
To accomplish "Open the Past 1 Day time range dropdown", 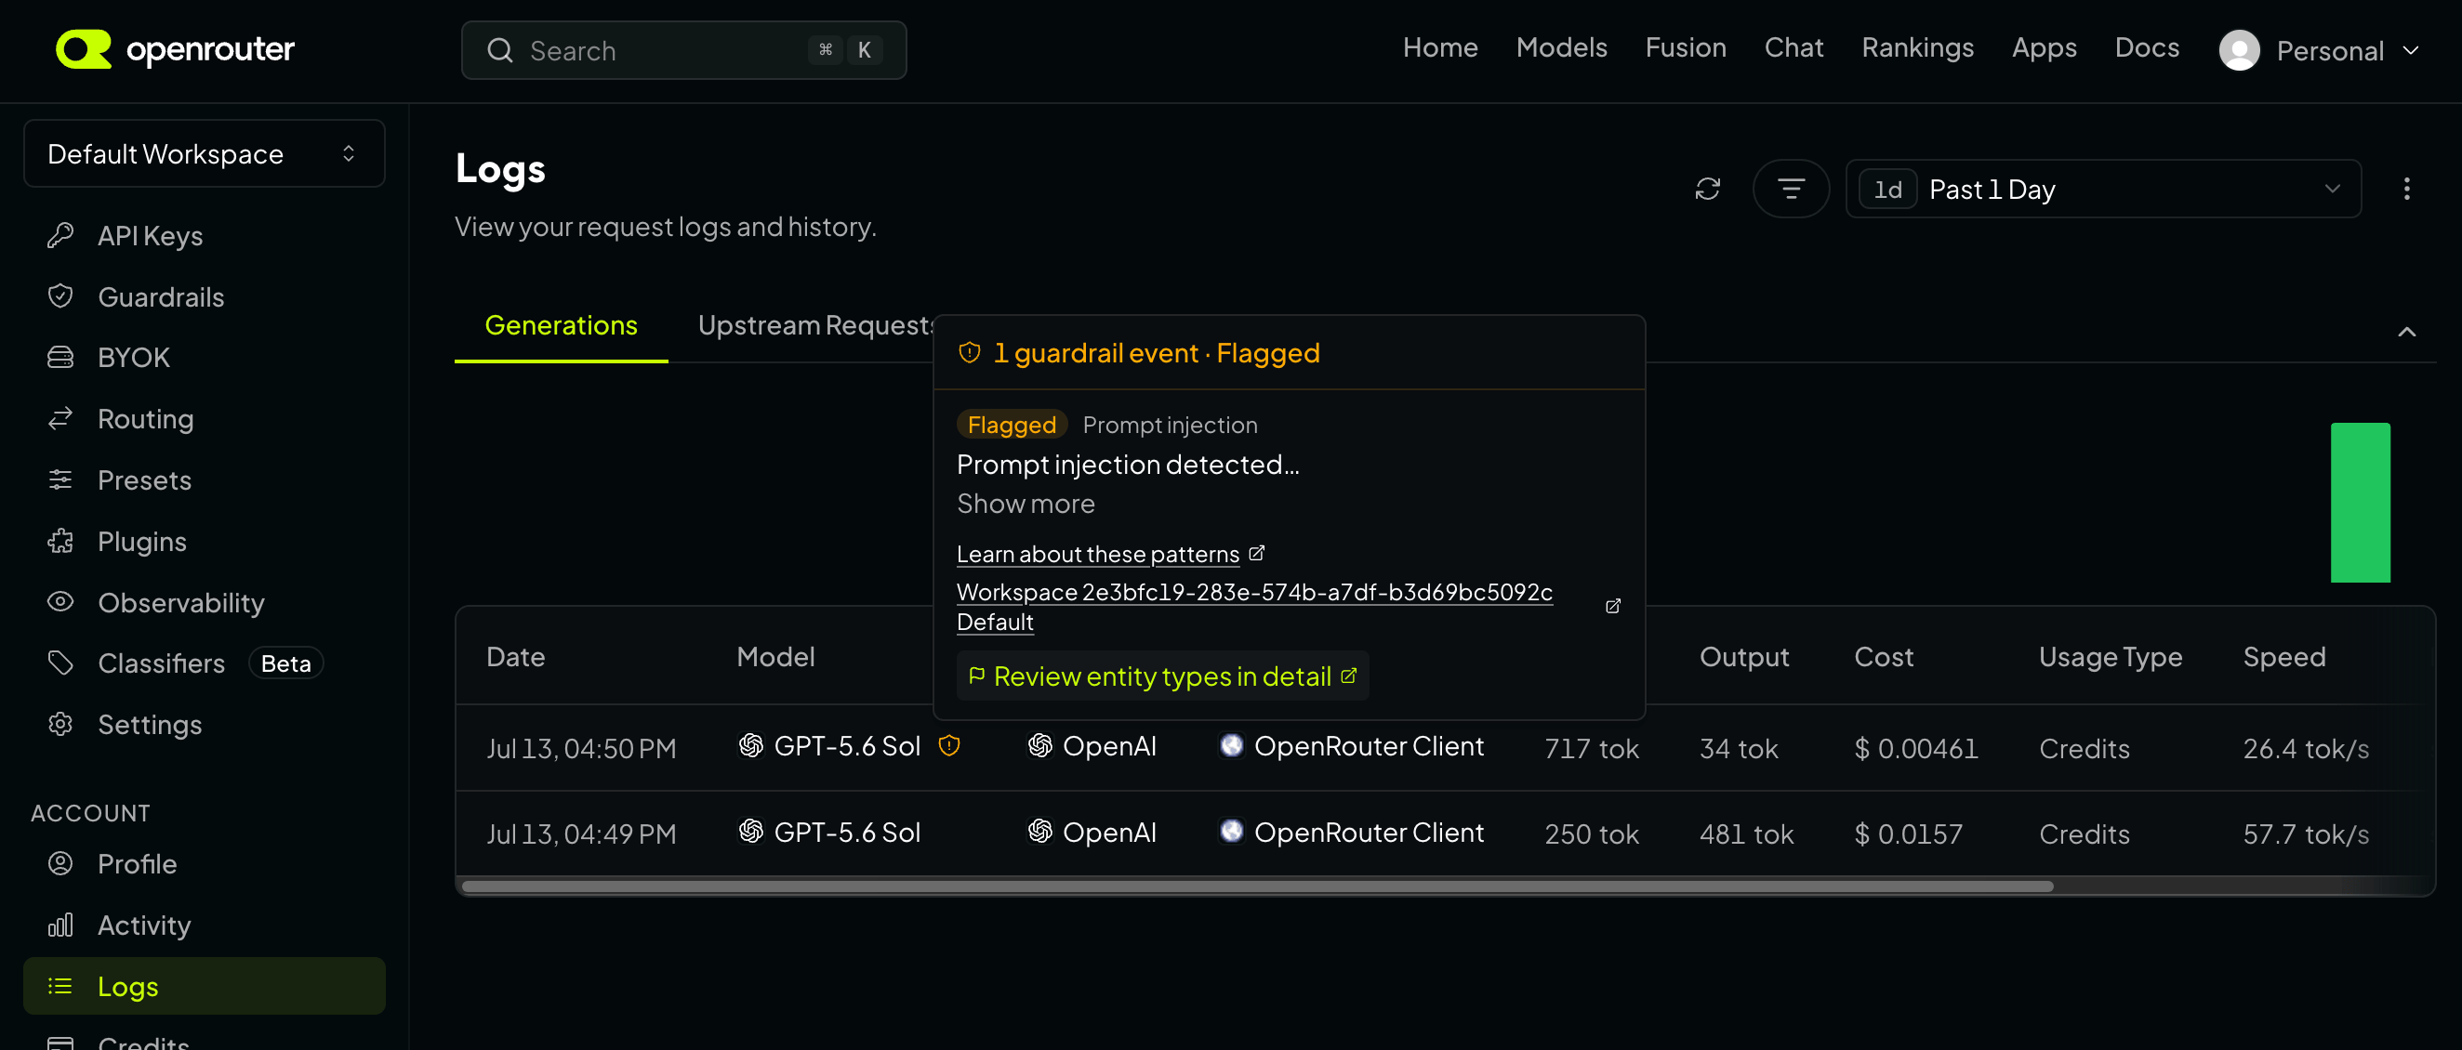I will (2104, 189).
